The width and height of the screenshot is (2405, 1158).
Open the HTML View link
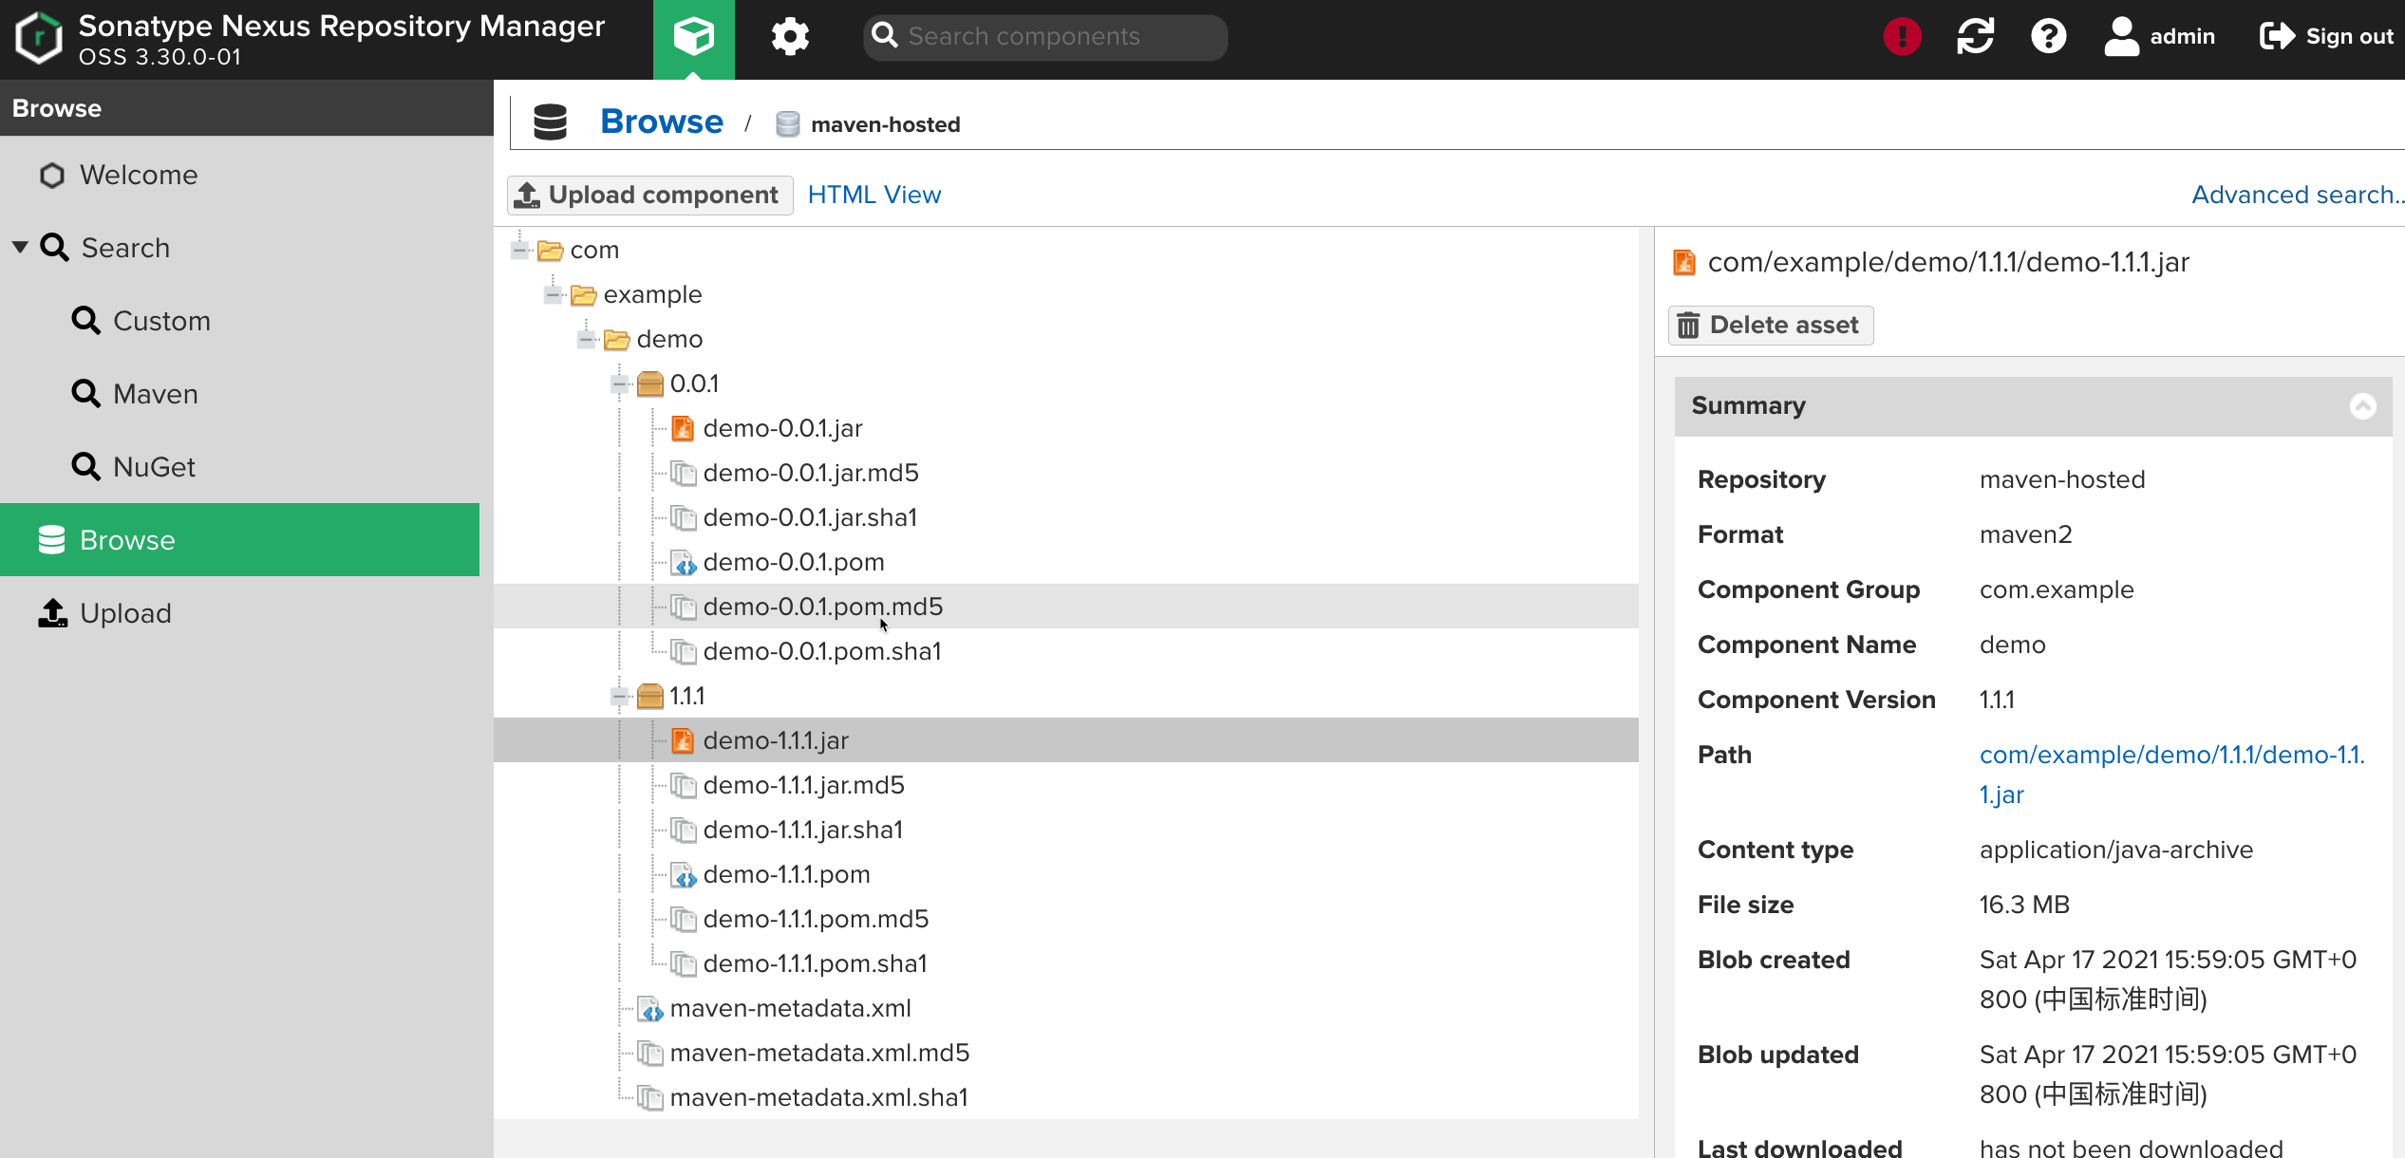(x=874, y=195)
